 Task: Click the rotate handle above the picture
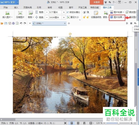70,34
